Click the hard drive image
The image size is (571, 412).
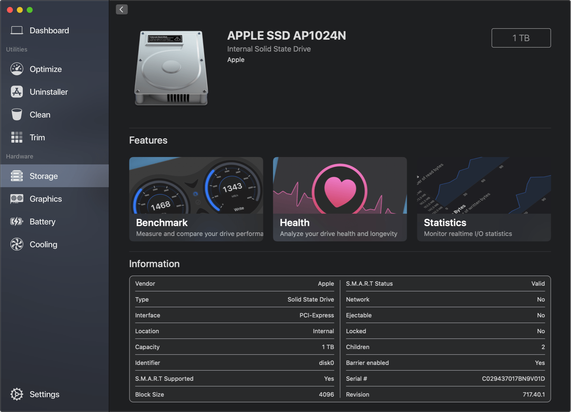click(x=171, y=68)
